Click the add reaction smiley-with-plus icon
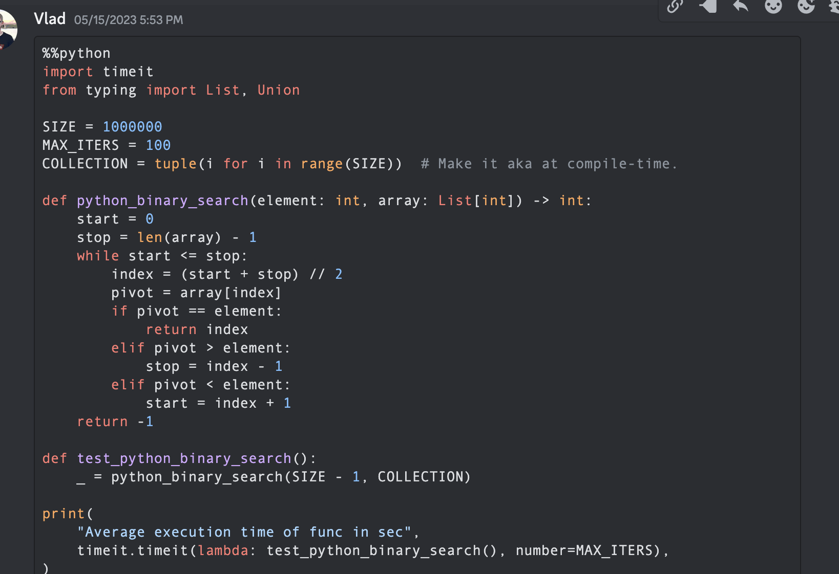The image size is (839, 574). tap(806, 6)
